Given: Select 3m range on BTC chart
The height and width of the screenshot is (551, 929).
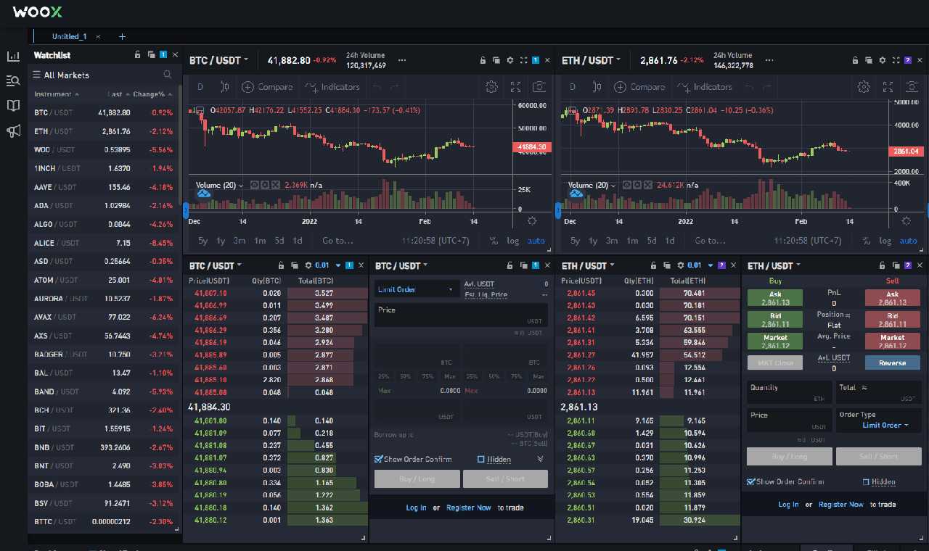Looking at the screenshot, I should [x=240, y=241].
